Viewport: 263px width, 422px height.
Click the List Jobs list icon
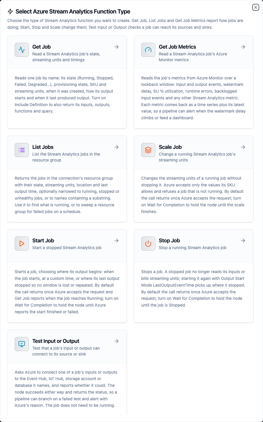tap(22, 150)
